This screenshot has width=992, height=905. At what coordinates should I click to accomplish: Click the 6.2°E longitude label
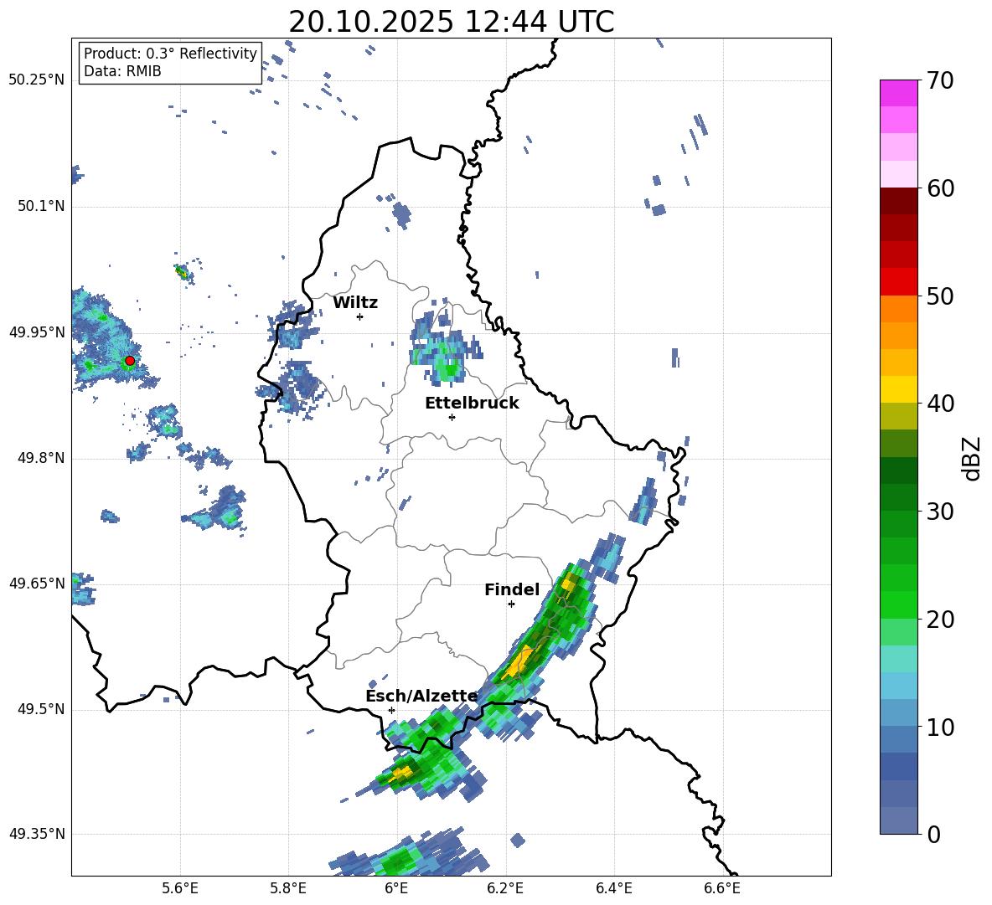point(505,889)
